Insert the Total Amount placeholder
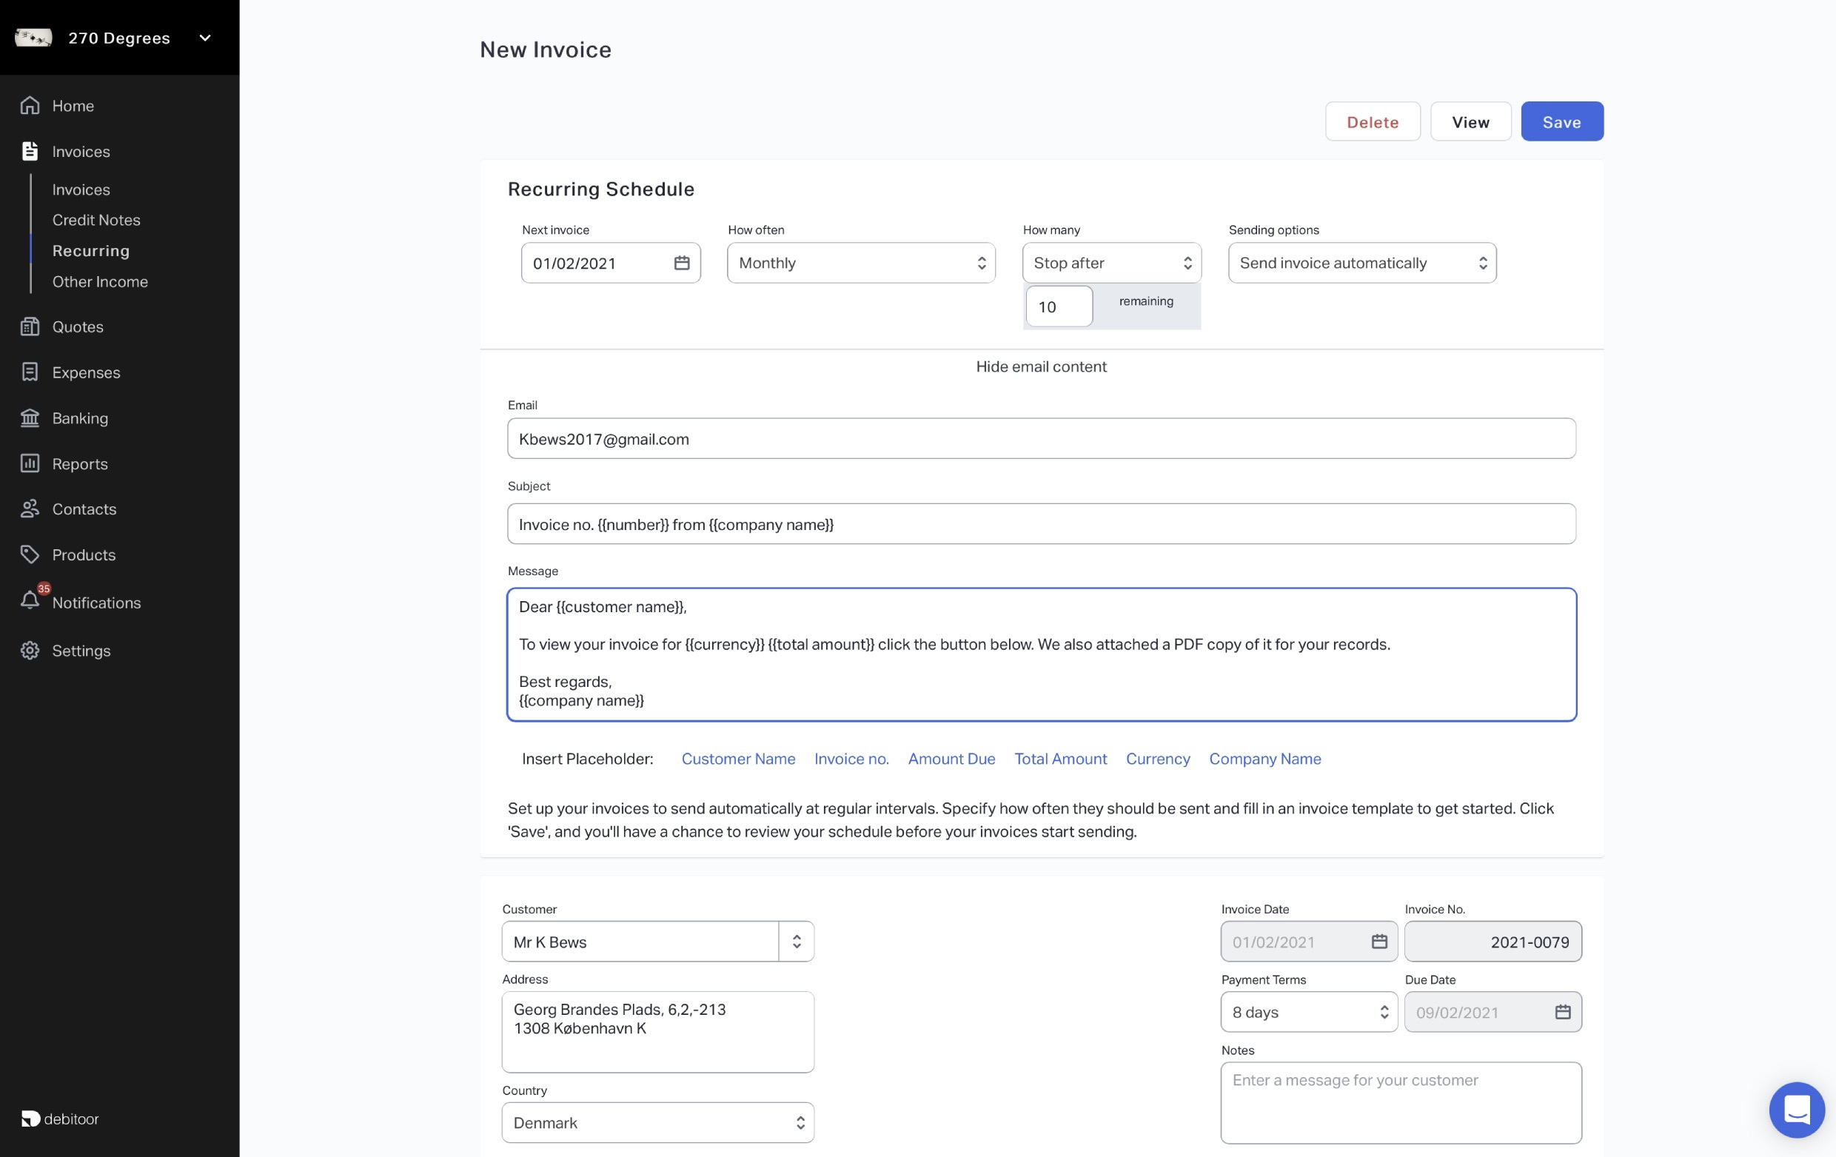The width and height of the screenshot is (1836, 1157). [1060, 758]
